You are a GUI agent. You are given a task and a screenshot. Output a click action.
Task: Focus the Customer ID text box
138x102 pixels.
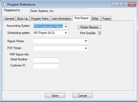pos(46,66)
